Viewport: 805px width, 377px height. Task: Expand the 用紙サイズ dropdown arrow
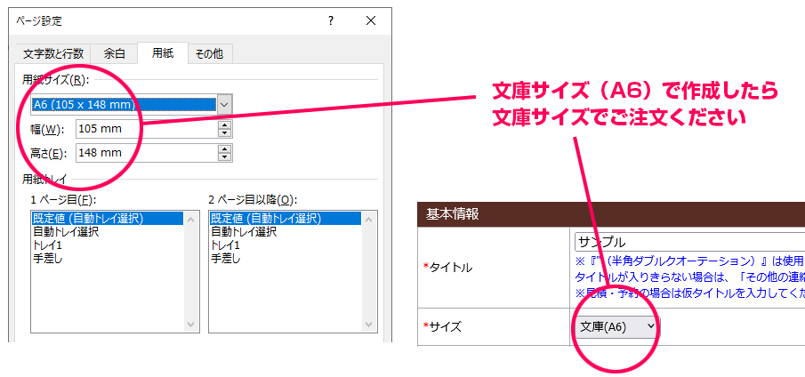coord(224,105)
